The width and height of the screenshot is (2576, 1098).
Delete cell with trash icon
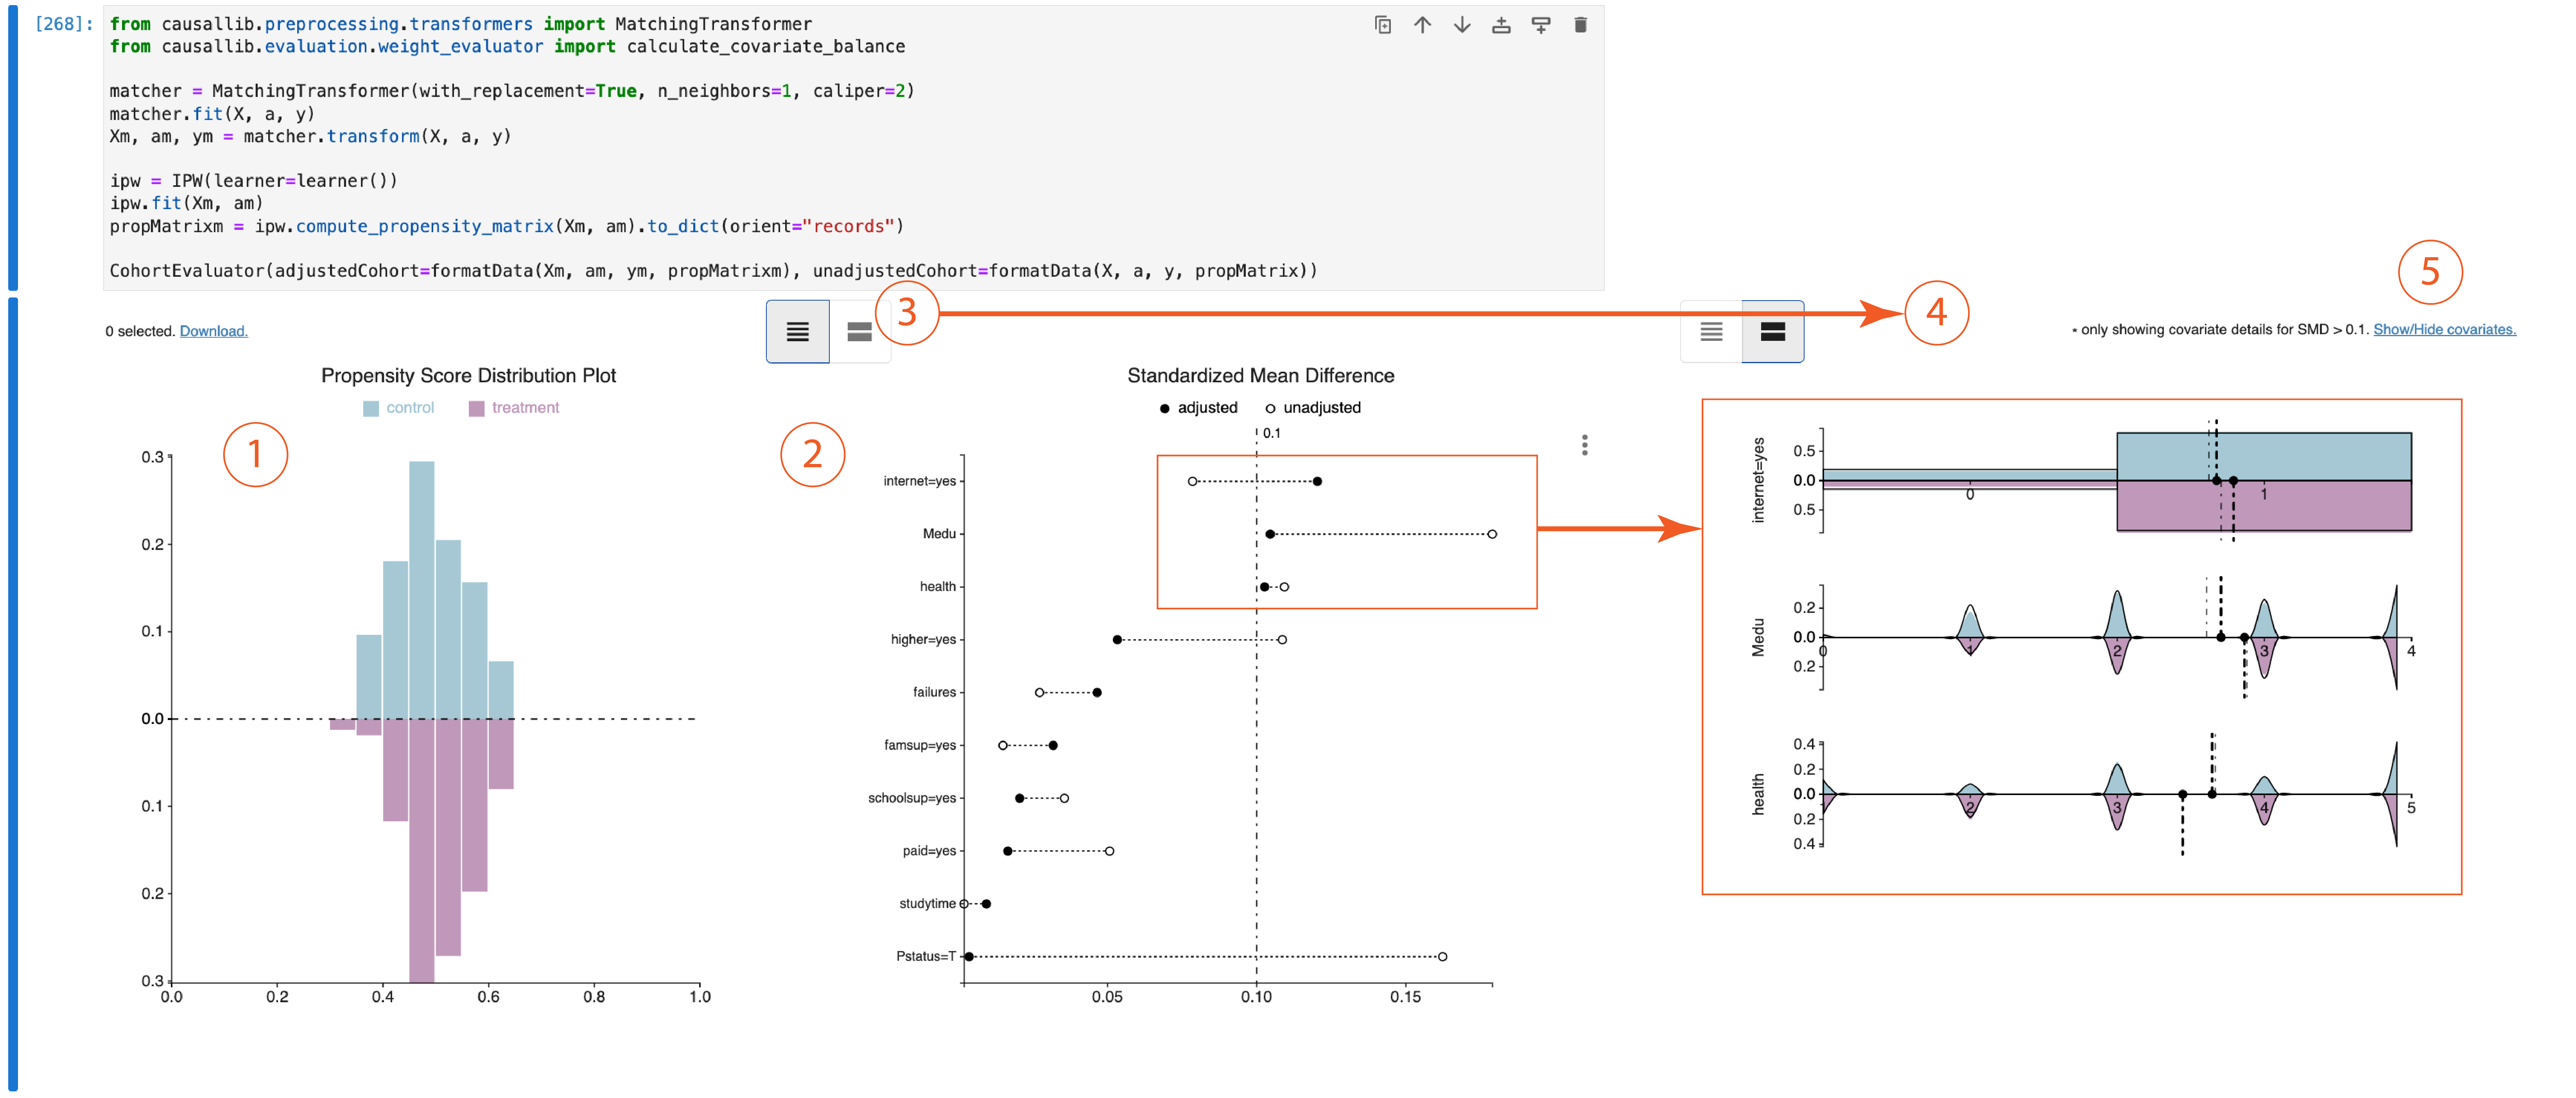[1580, 25]
